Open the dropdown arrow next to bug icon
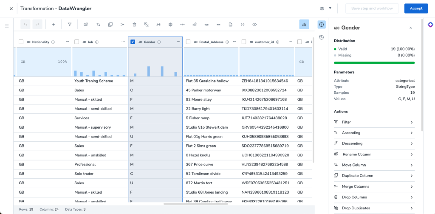The width and height of the screenshot is (435, 214). point(330,8)
